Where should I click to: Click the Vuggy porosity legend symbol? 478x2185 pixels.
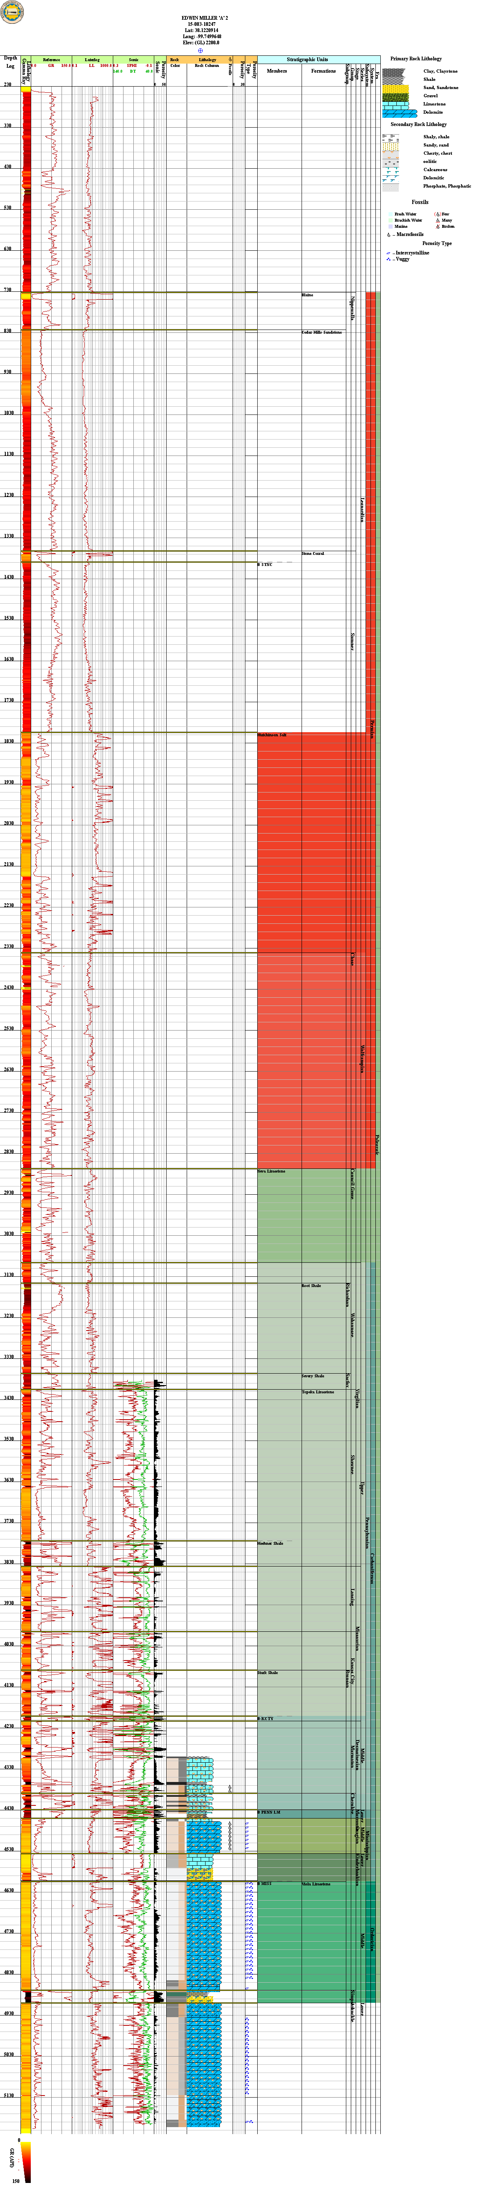point(388,259)
